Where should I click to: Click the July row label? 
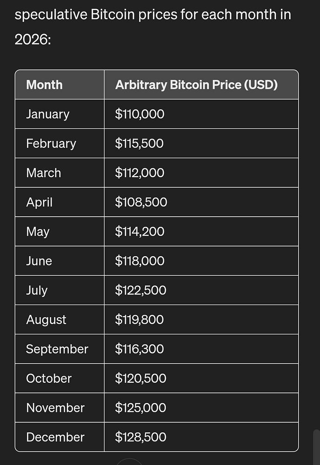click(37, 290)
